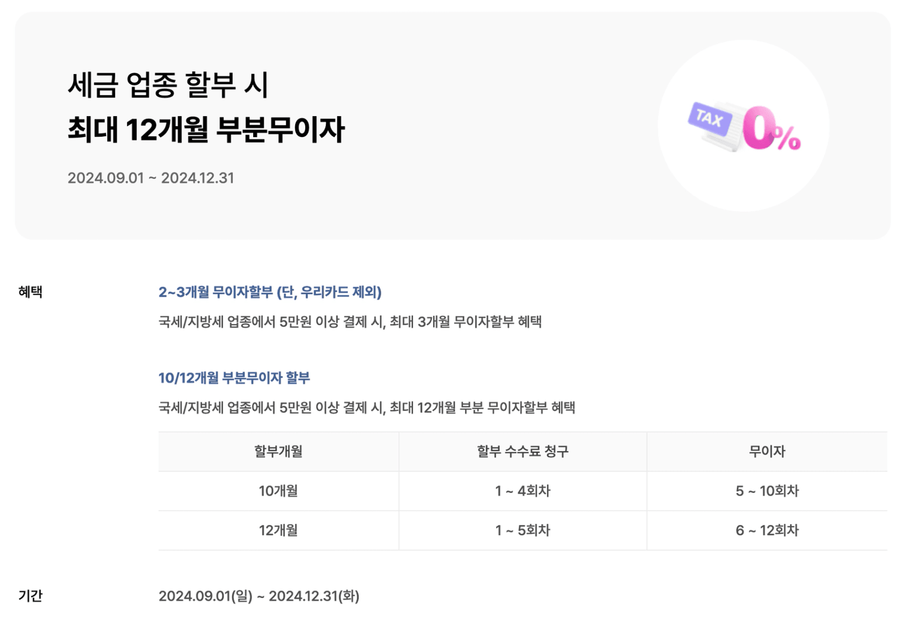897x619 pixels.
Task: Select the '10개월' table row cell
Action: click(278, 491)
